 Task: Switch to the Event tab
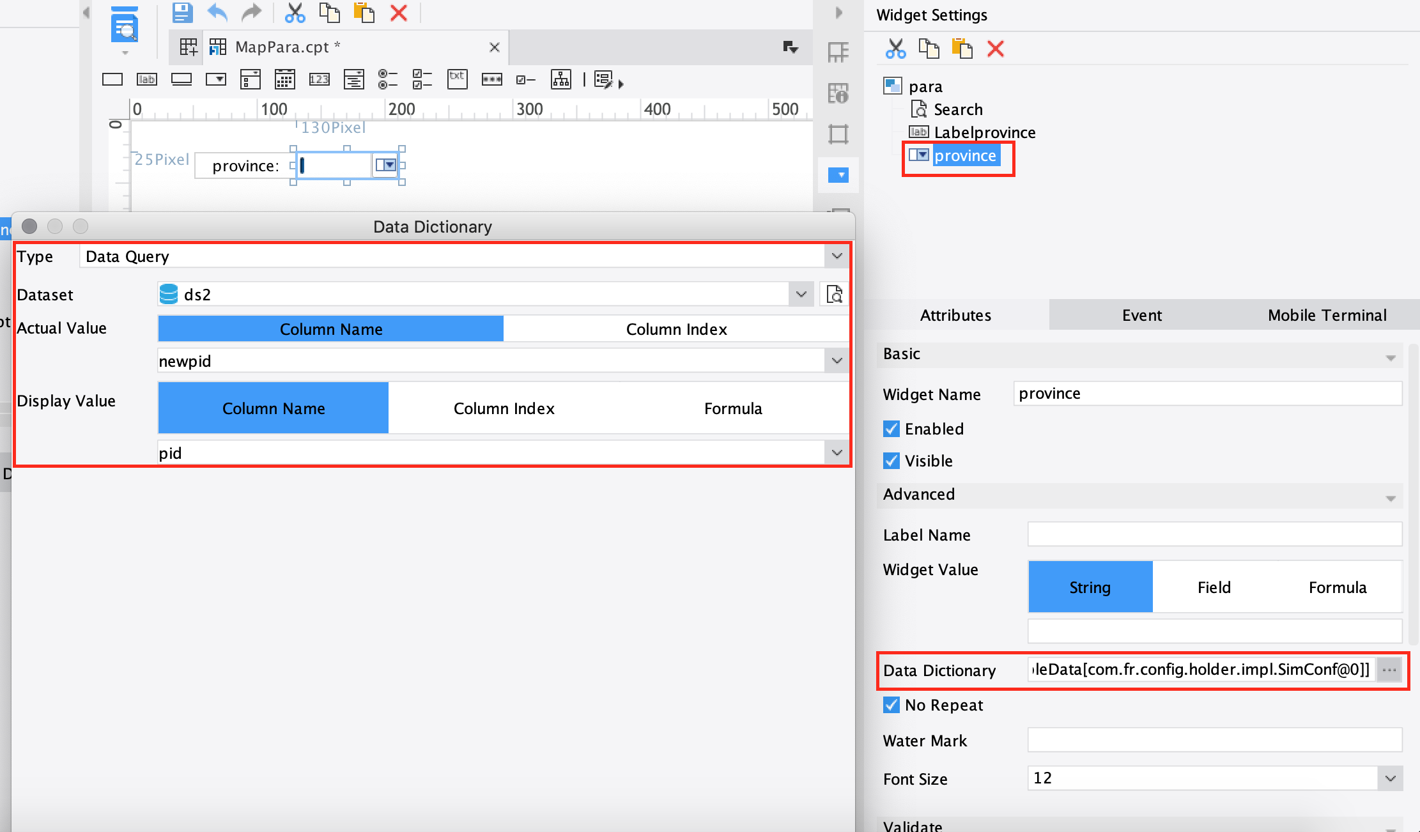pos(1141,315)
